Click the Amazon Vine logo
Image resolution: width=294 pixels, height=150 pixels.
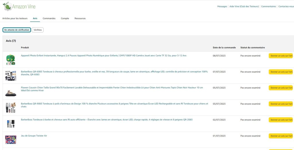coord(19,7)
